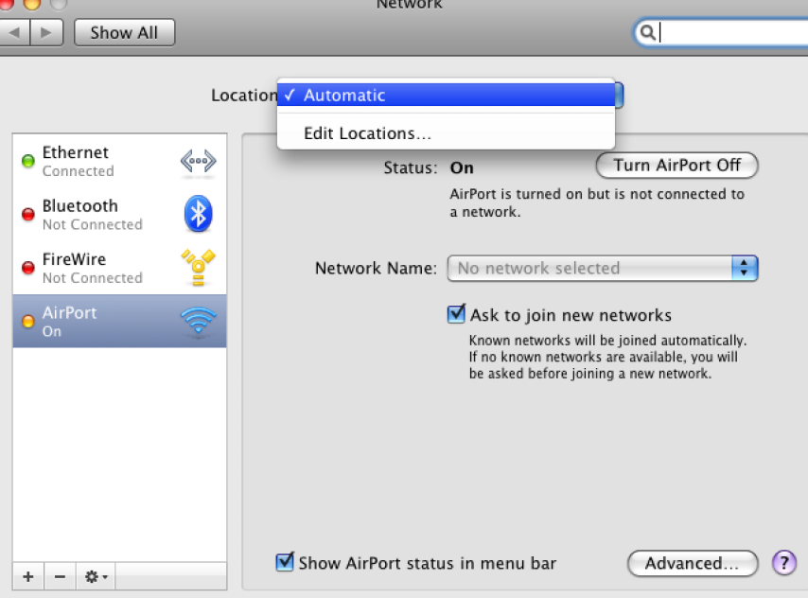
Task: Select the FireWire service in the list
Action: point(119,268)
